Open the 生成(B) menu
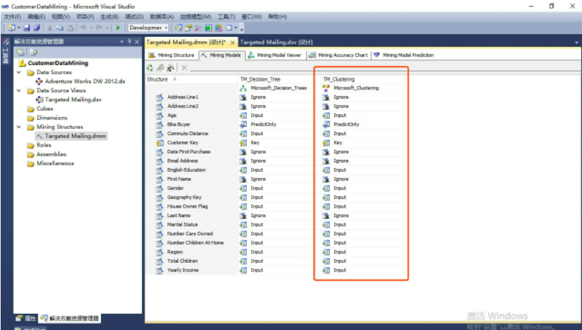Viewport: 582px width, 330px height. click(109, 17)
